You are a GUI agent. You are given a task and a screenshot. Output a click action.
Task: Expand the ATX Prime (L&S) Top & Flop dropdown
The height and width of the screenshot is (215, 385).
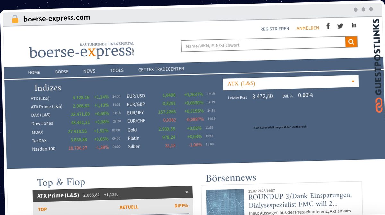(113, 194)
